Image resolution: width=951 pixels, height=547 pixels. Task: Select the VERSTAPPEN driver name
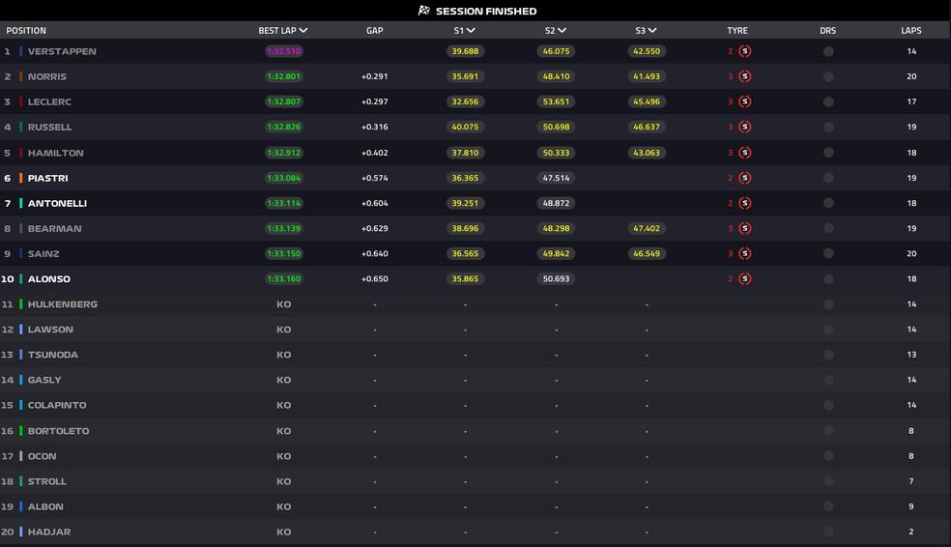(x=62, y=51)
